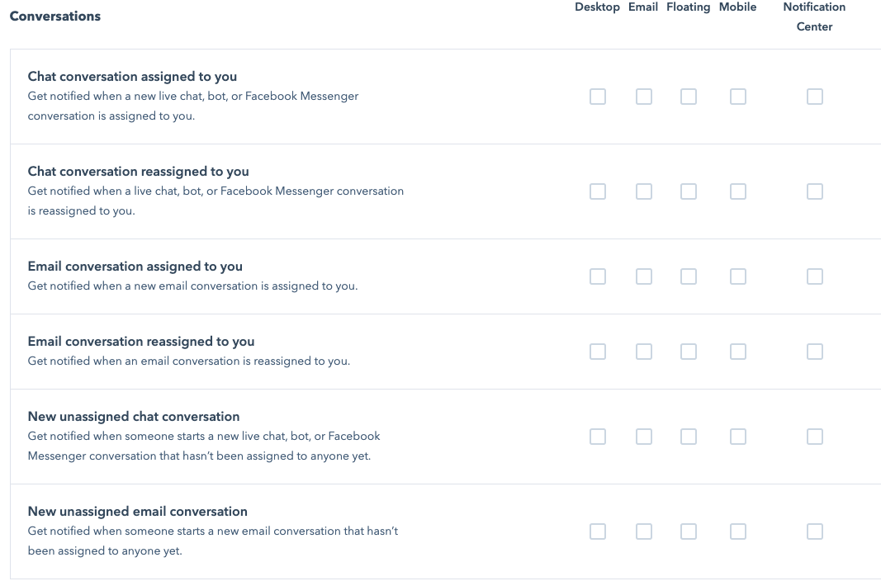The width and height of the screenshot is (881, 581).
Task: Check Mobile box for new unassigned email conversation
Action: tap(737, 531)
